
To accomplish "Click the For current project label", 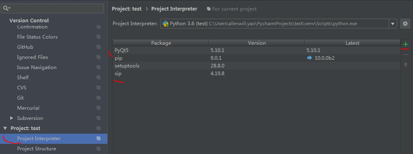I will [235, 9].
